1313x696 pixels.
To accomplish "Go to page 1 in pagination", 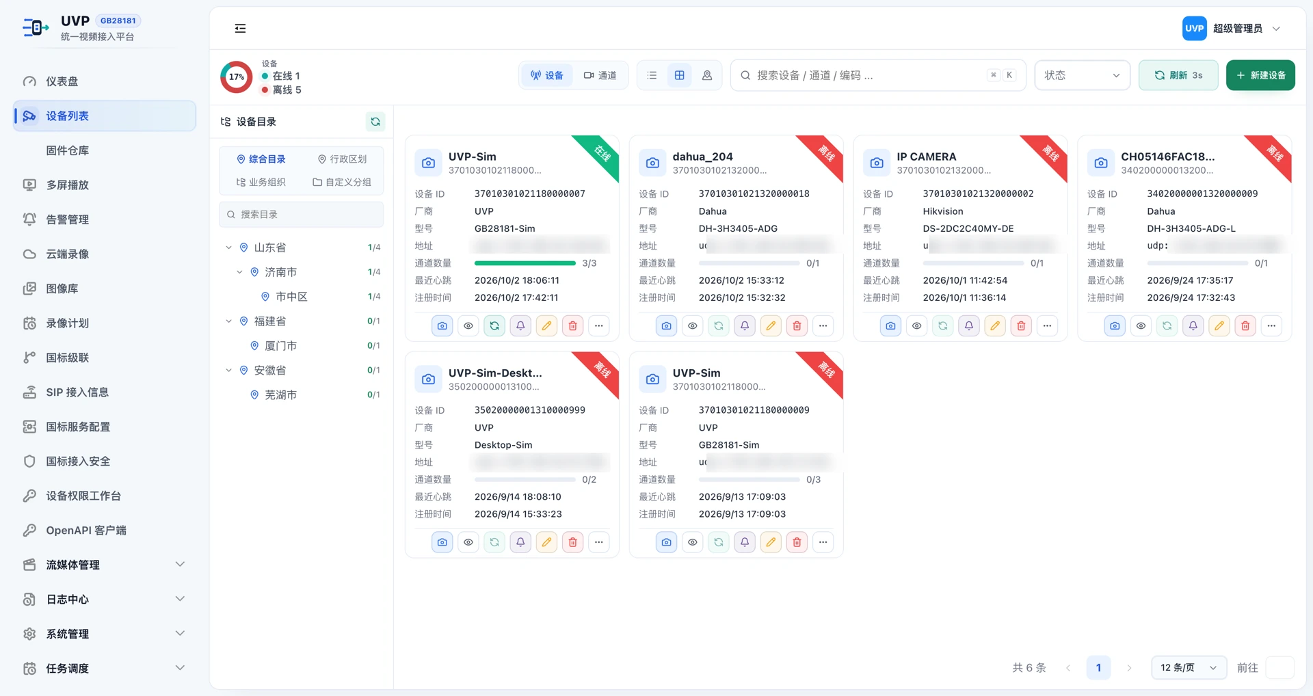I will (x=1098, y=667).
